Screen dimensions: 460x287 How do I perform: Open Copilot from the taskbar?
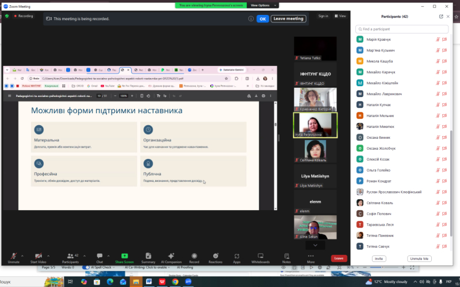(84, 282)
